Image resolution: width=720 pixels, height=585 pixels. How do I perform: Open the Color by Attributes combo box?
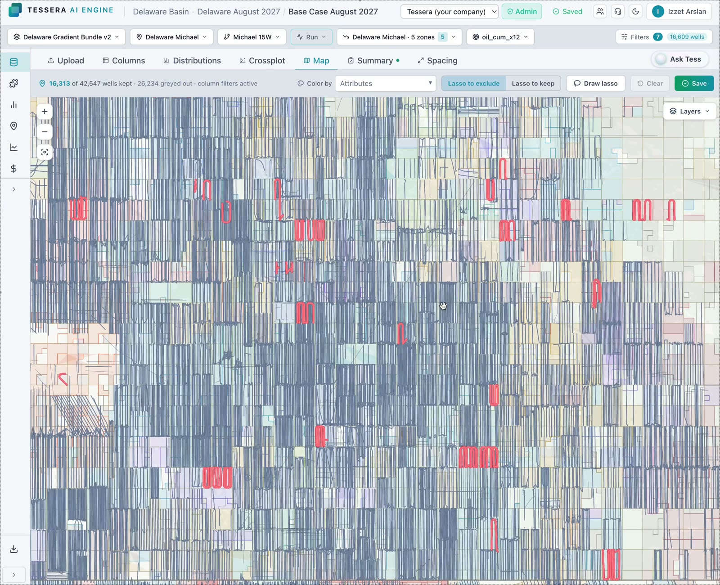386,83
